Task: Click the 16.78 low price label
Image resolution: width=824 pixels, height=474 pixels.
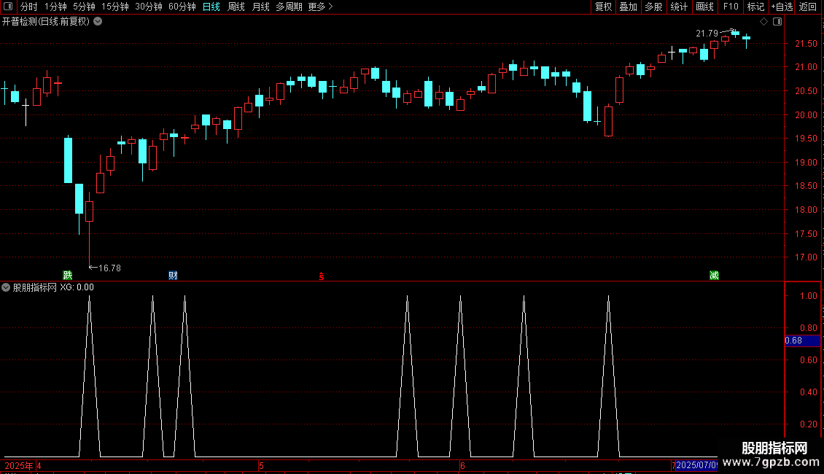Action: click(109, 268)
